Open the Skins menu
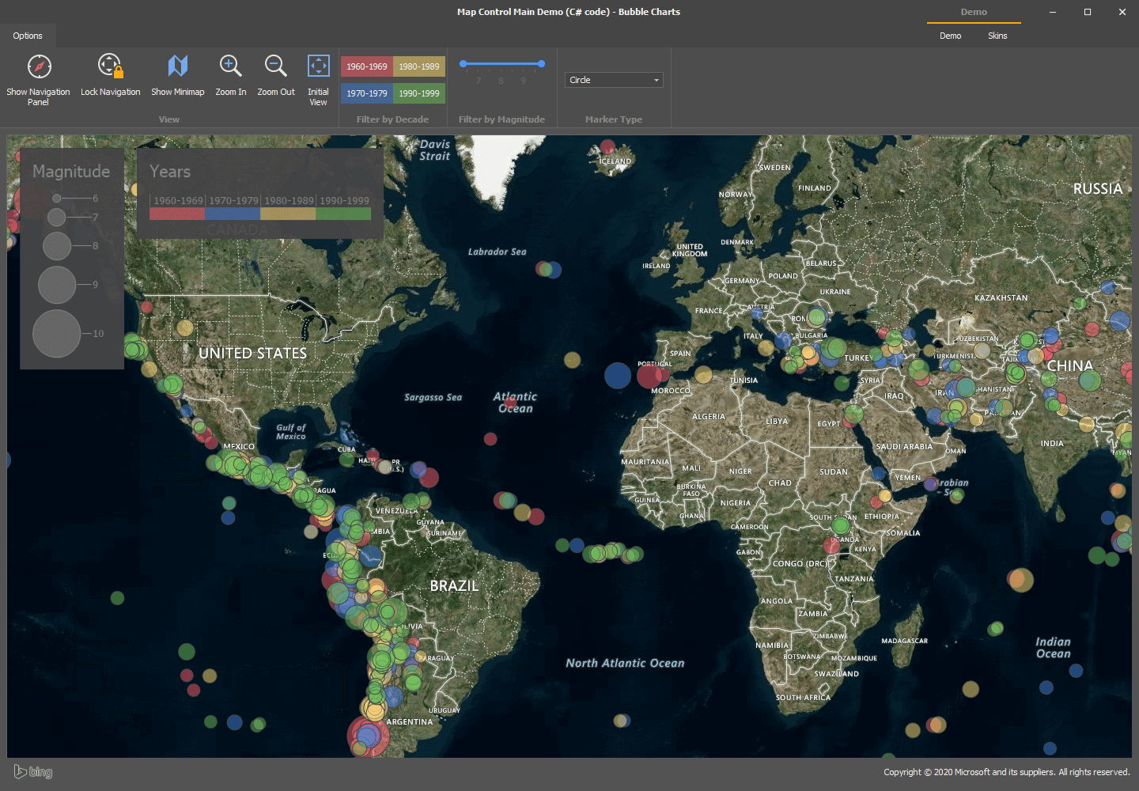This screenshot has height=791, width=1139. point(997,36)
